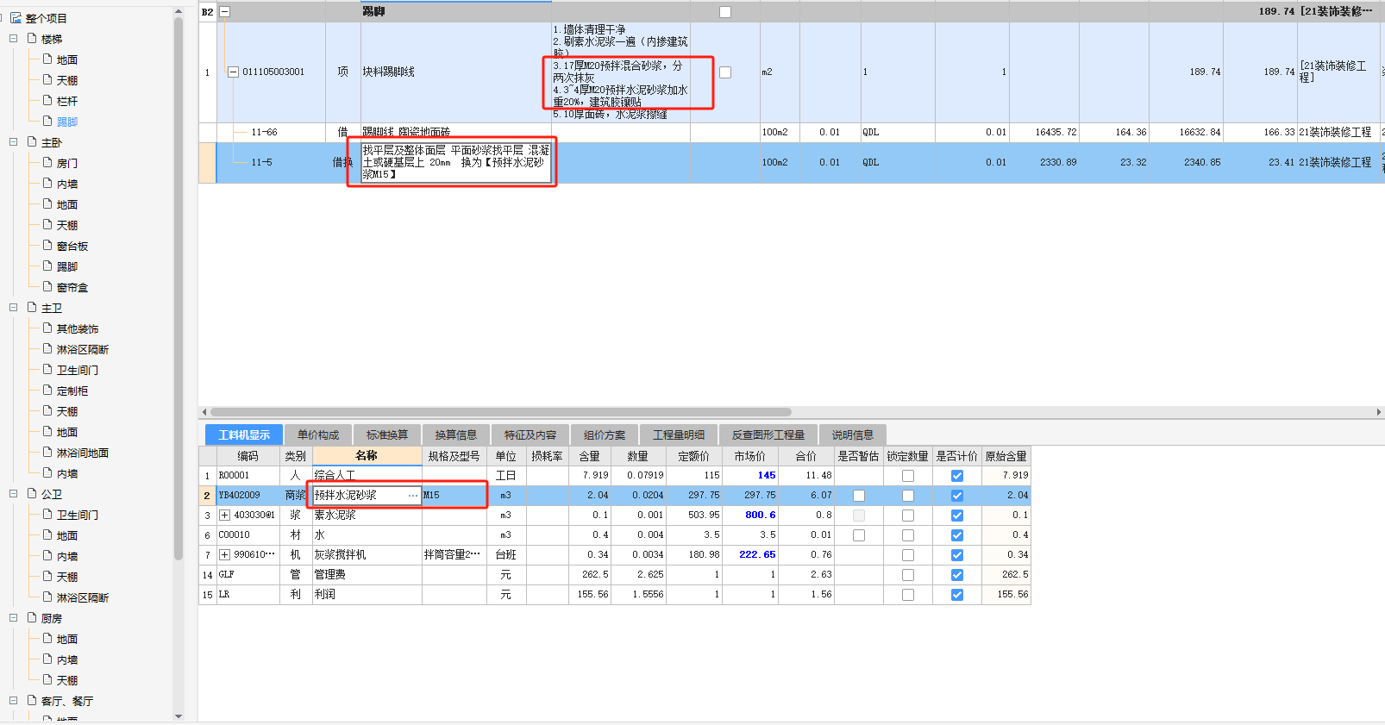Click the 市场价 column header
Screen dimensions: 1385x725
[x=749, y=456]
